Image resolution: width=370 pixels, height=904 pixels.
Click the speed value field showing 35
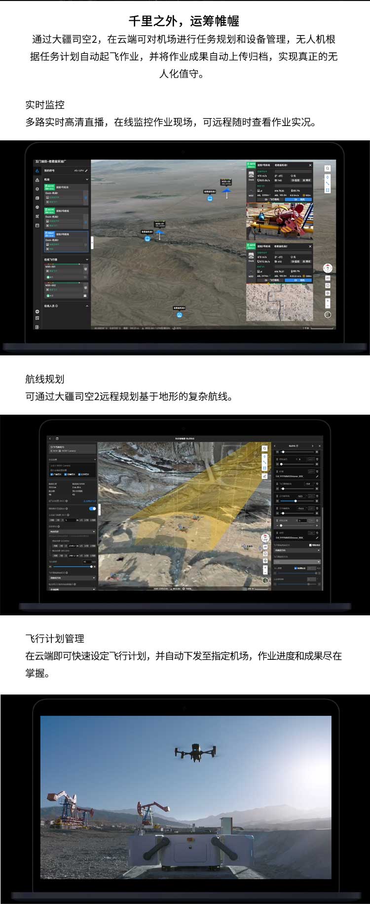click(x=87, y=561)
